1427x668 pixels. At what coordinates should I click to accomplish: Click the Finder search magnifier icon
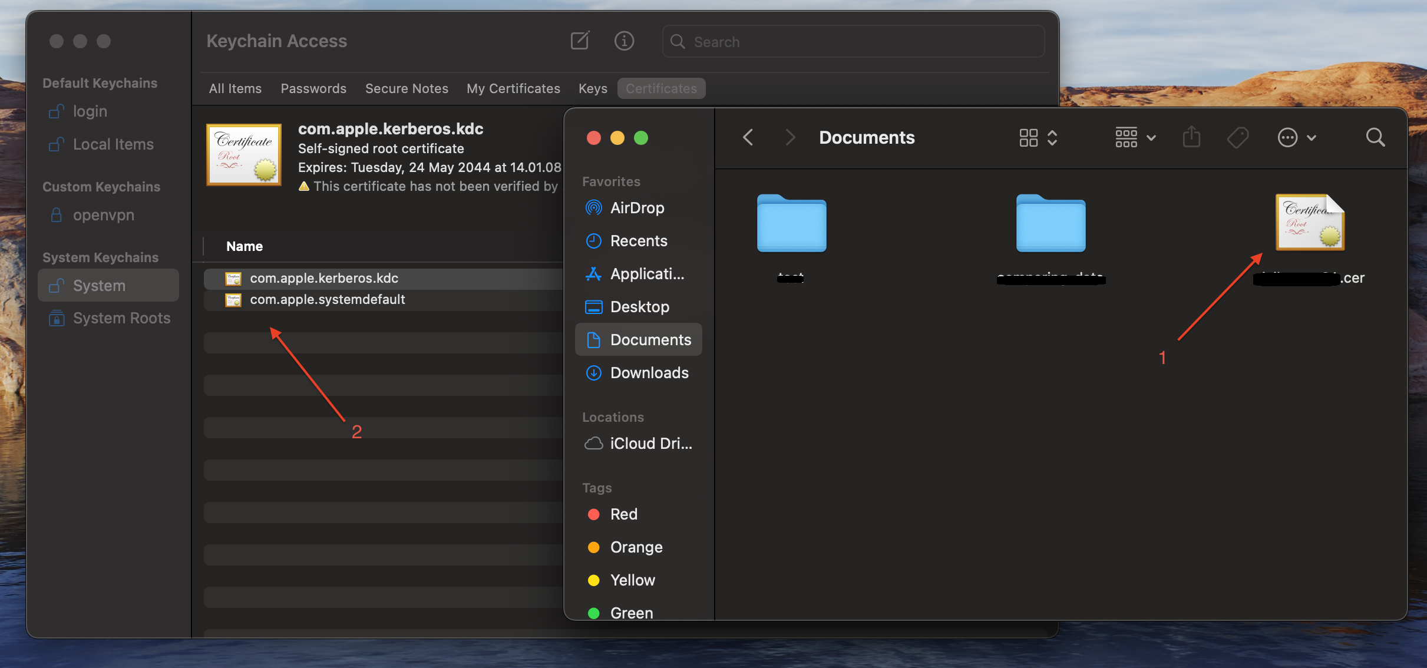[1375, 137]
